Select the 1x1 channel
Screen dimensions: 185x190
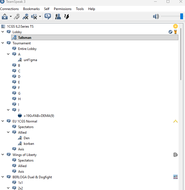click(x=20, y=183)
